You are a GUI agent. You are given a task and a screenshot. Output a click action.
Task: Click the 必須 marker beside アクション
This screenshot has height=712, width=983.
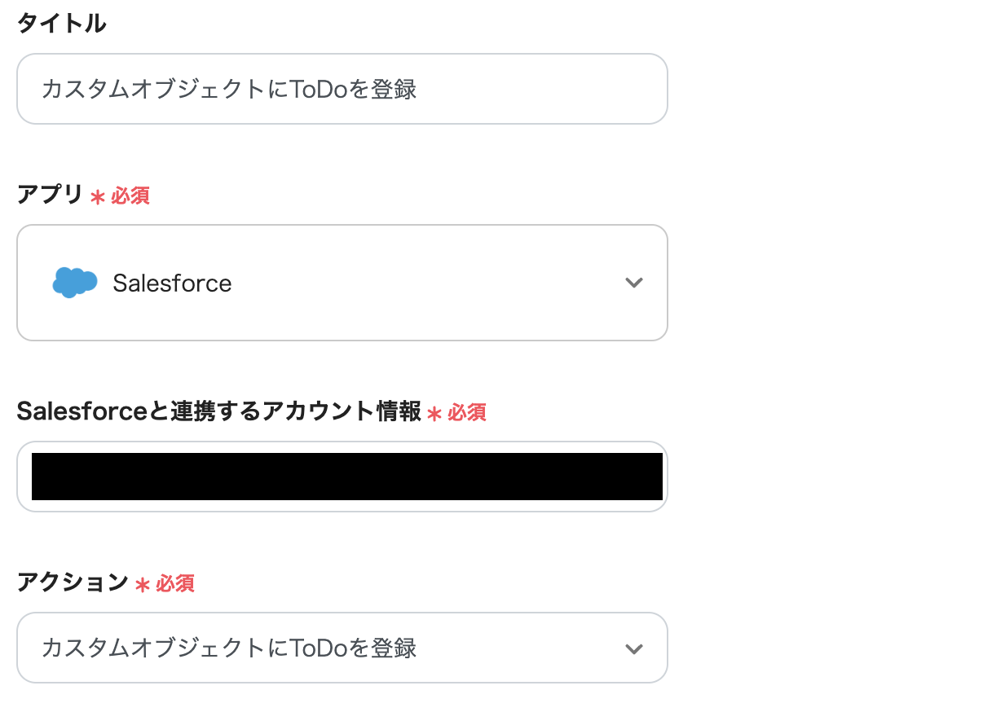click(x=175, y=583)
